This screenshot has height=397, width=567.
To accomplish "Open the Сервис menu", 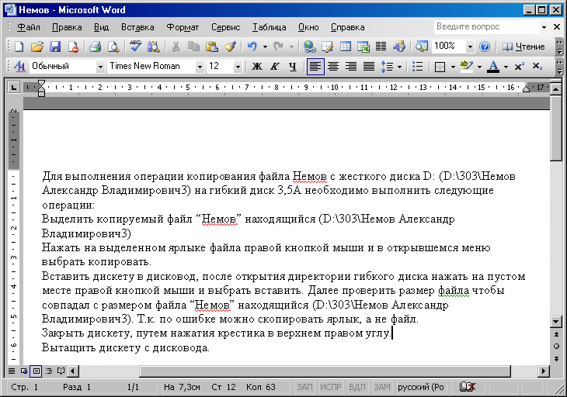I will click(226, 27).
